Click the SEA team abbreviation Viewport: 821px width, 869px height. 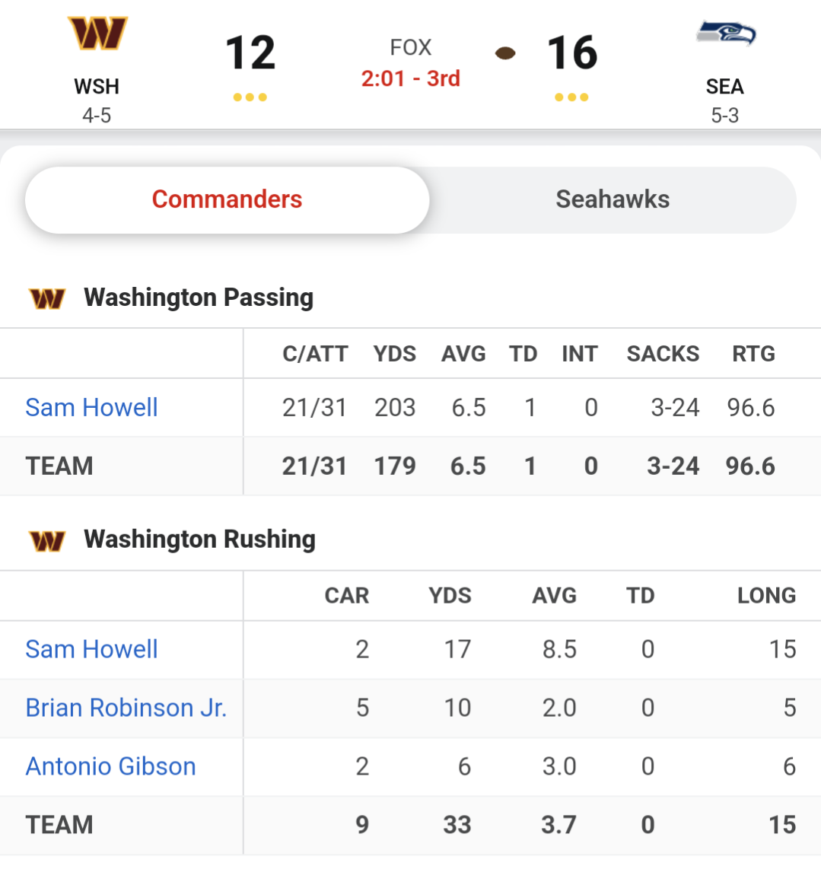pyautogui.click(x=724, y=87)
